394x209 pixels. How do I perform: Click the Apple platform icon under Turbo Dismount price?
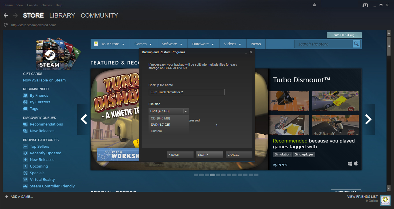(x=356, y=163)
